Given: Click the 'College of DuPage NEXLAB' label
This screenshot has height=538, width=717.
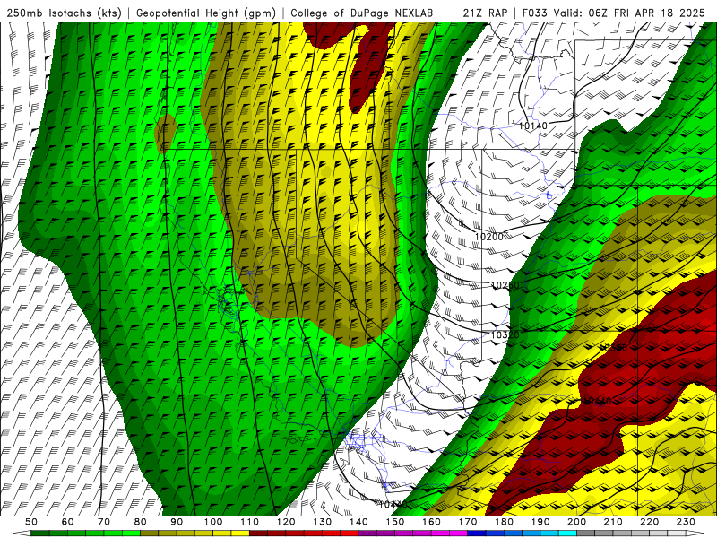Looking at the screenshot, I should [x=362, y=13].
